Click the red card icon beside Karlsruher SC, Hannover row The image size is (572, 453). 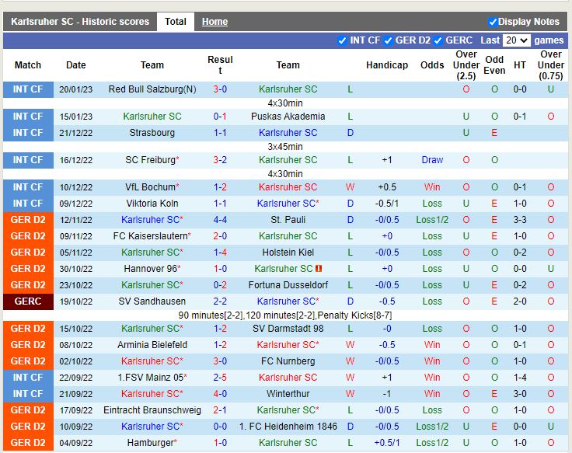319,269
